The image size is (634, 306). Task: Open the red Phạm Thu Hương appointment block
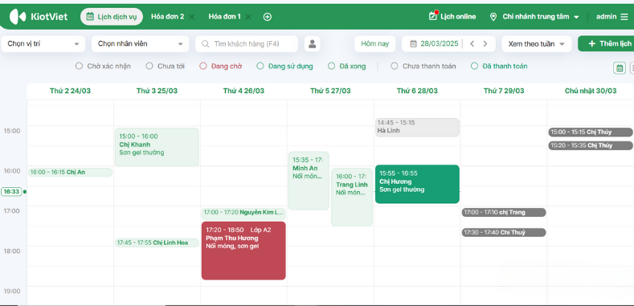coord(243,251)
